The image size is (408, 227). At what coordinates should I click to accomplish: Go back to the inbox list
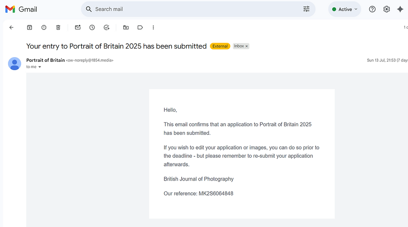[x=11, y=27]
